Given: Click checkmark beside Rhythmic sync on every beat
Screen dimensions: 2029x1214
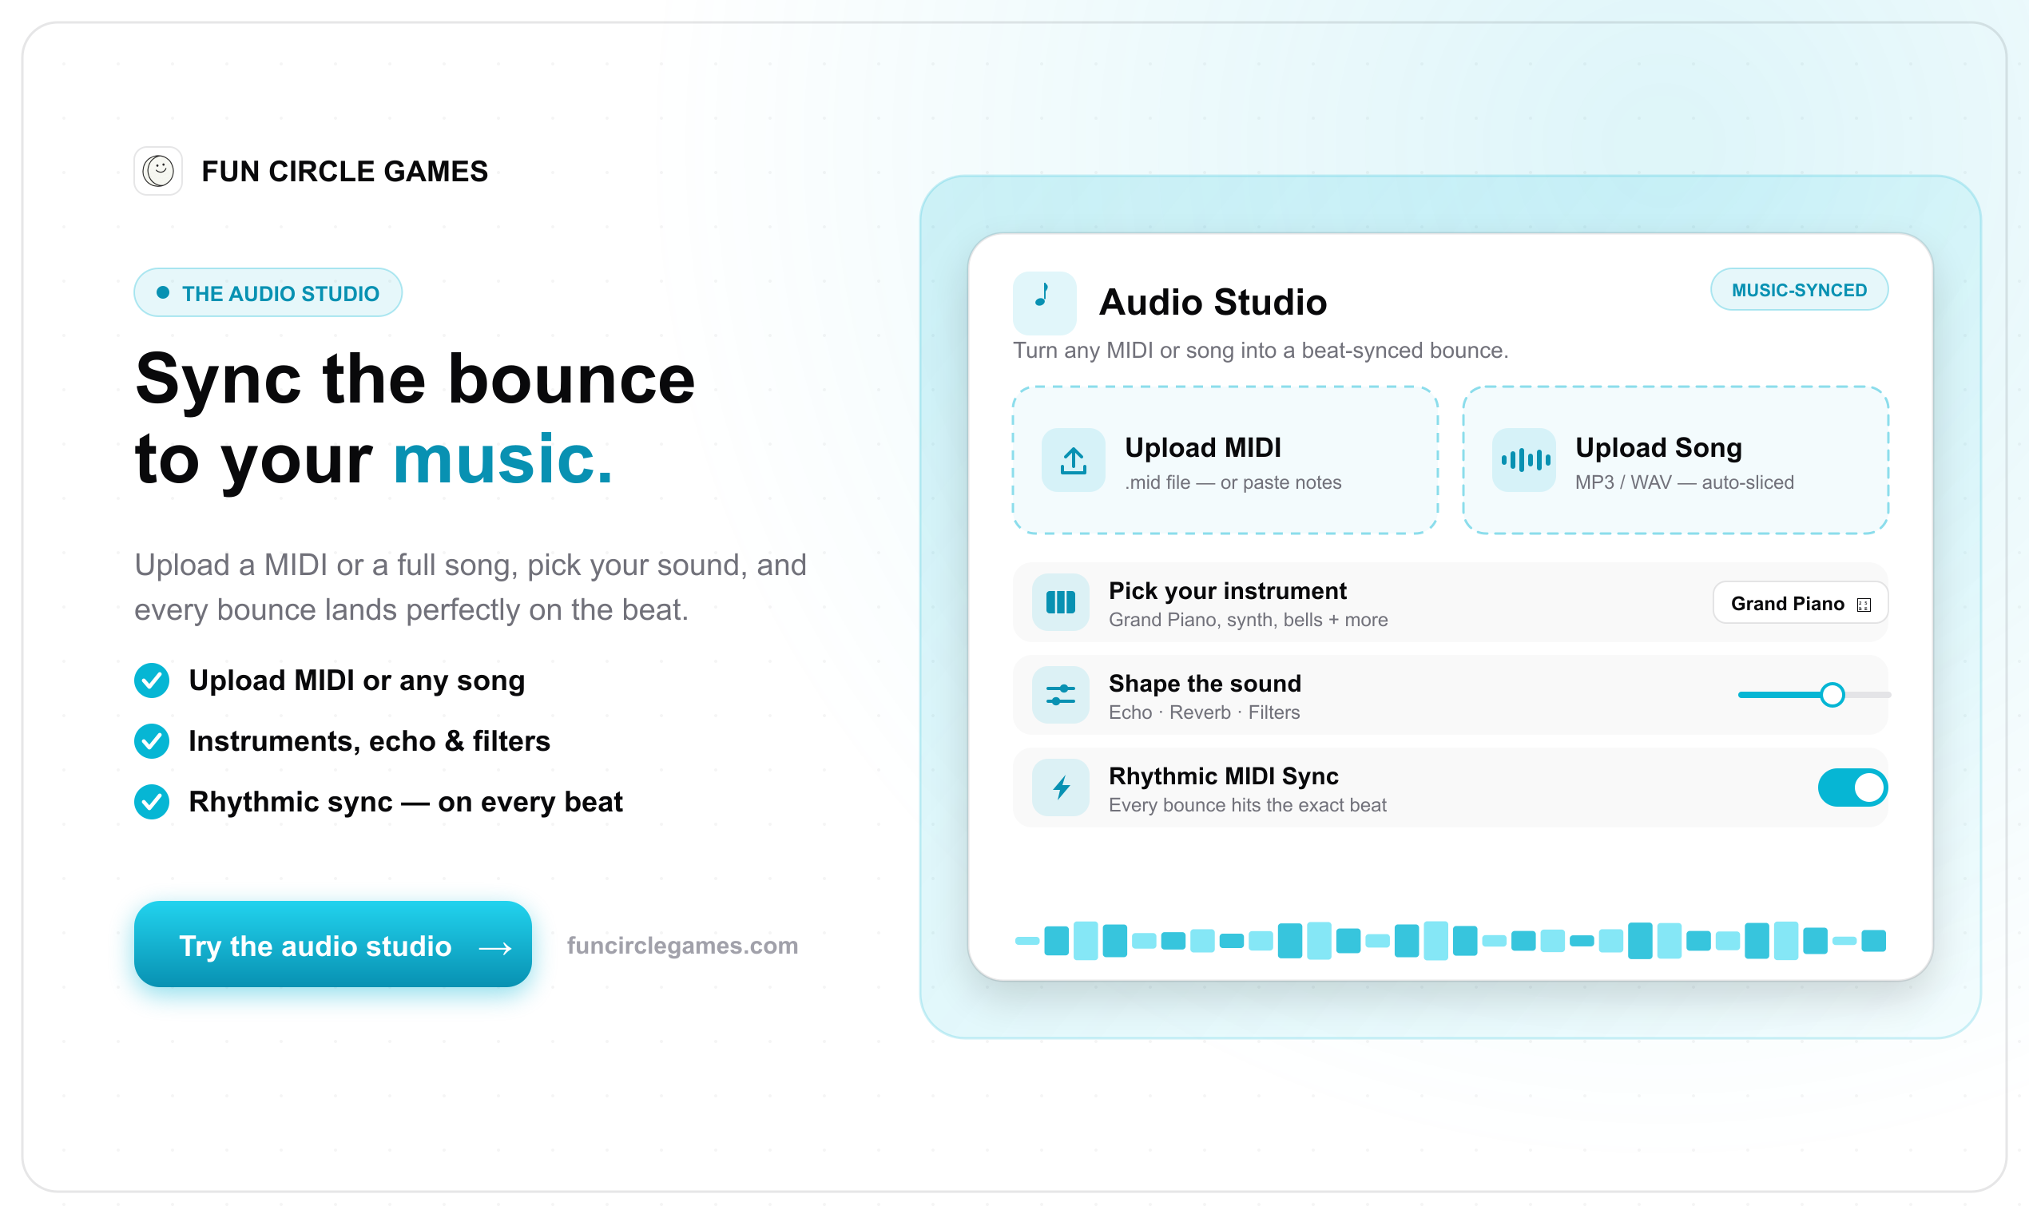Looking at the screenshot, I should pos(152,802).
